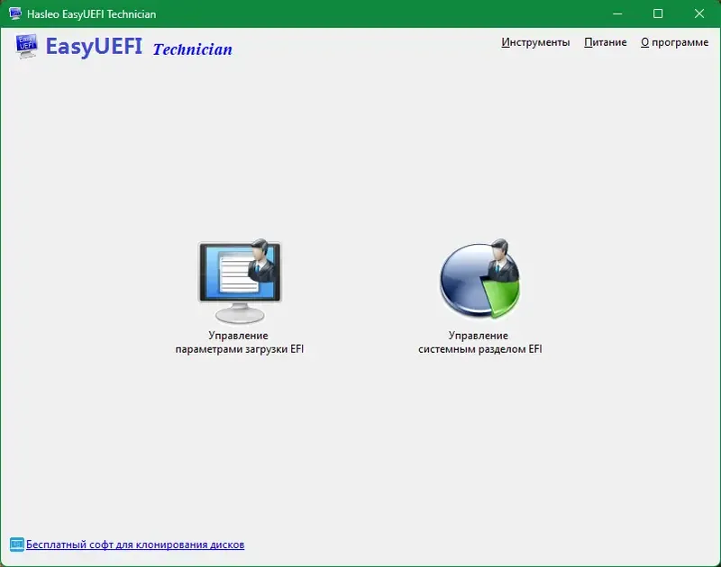
Task: Minimize the EasyUEFI window
Action: point(617,13)
